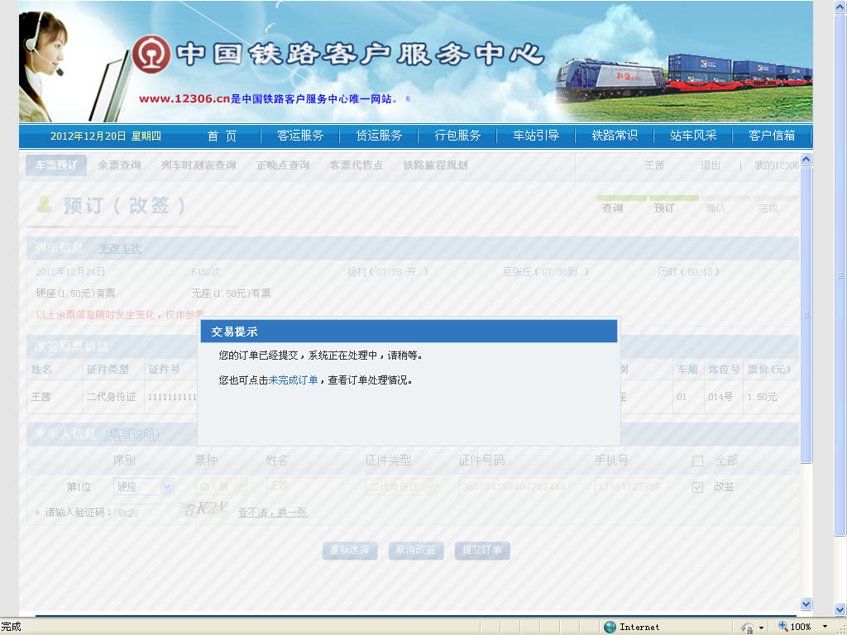This screenshot has height=635, width=847.
Task: Open the 我的12306 link
Action: [776, 165]
